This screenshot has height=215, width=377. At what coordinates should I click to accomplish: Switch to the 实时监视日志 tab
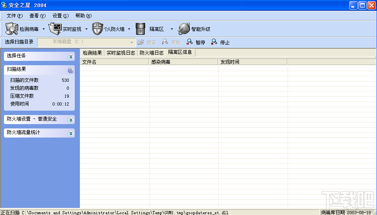(x=121, y=53)
